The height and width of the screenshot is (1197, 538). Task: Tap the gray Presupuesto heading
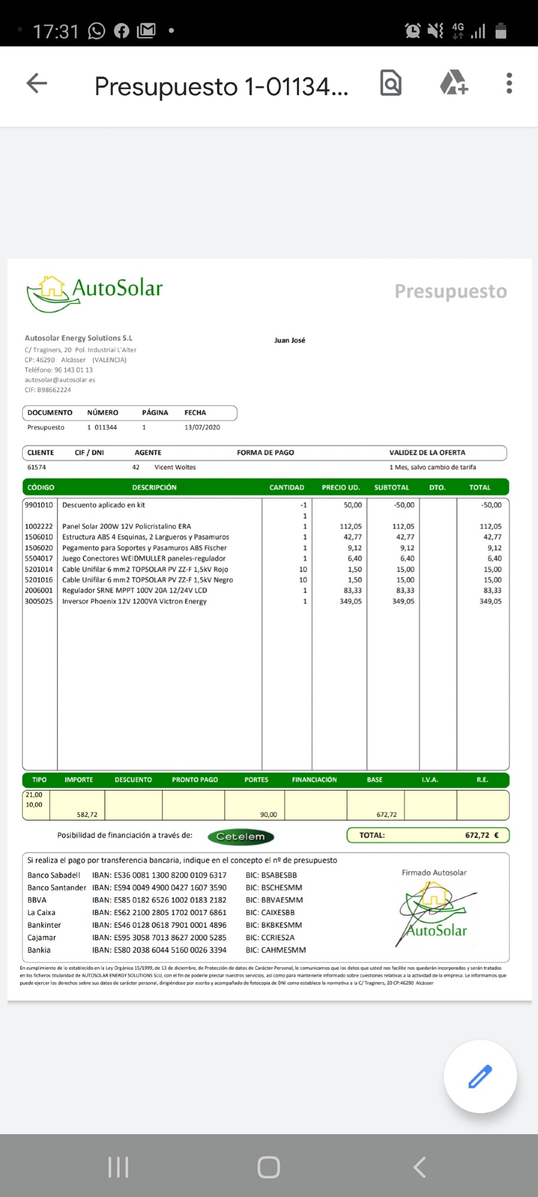(451, 291)
